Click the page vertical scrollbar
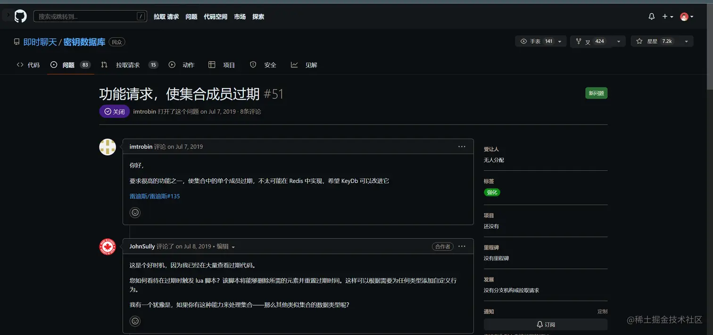Viewport: 713px width, 335px height. tap(710, 47)
